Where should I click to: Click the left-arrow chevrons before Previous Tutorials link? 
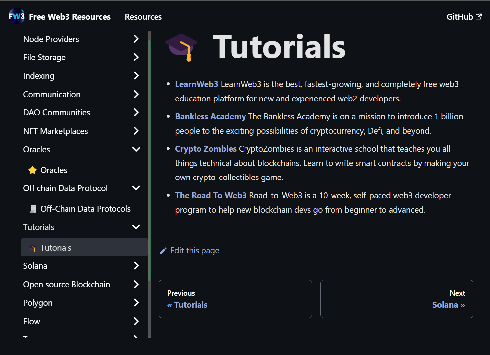point(170,305)
